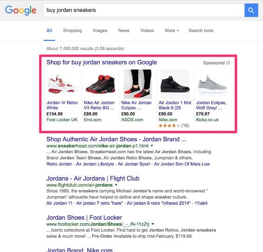The height and width of the screenshot is (252, 263).
Task: Open the Search tools options
Action: click(201, 31)
